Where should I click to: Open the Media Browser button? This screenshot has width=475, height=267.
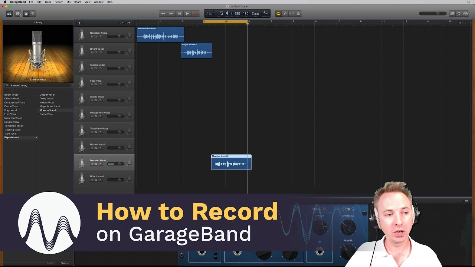[466, 14]
